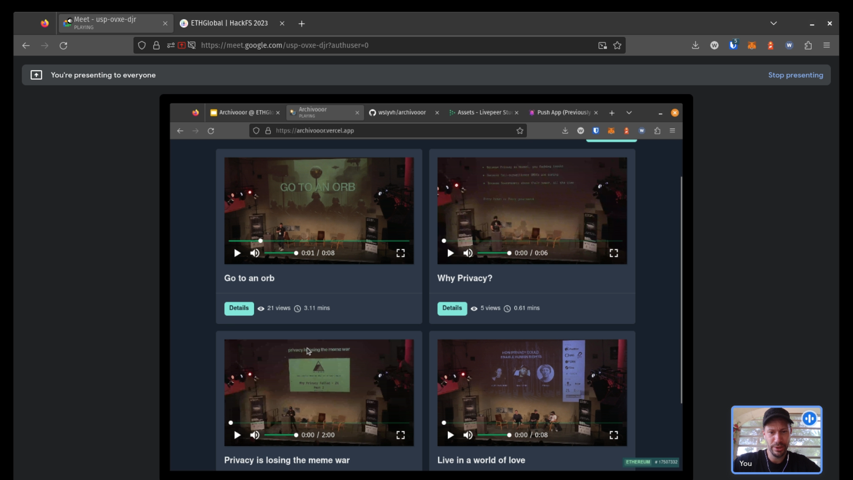Reload the Meet page

pos(64,45)
